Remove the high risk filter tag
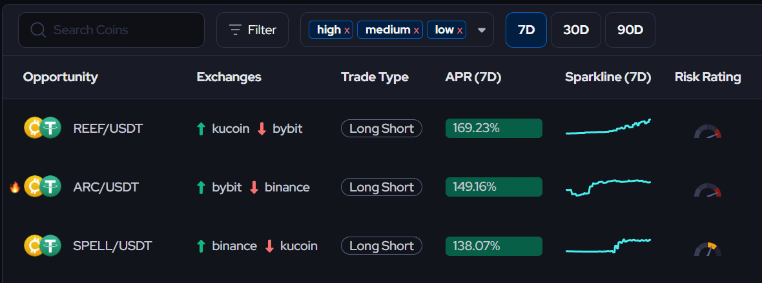 click(347, 30)
